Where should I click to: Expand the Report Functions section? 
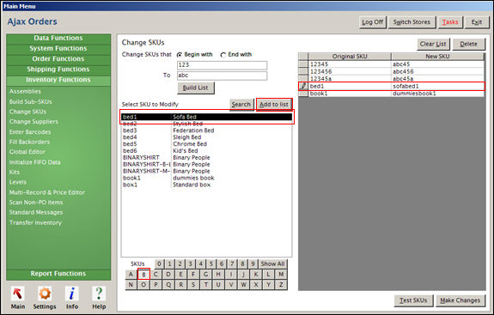[58, 274]
